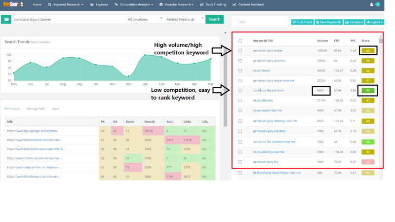This screenshot has width=395, height=222.
Task: Open the All Locations dropdown
Action: (145, 19)
